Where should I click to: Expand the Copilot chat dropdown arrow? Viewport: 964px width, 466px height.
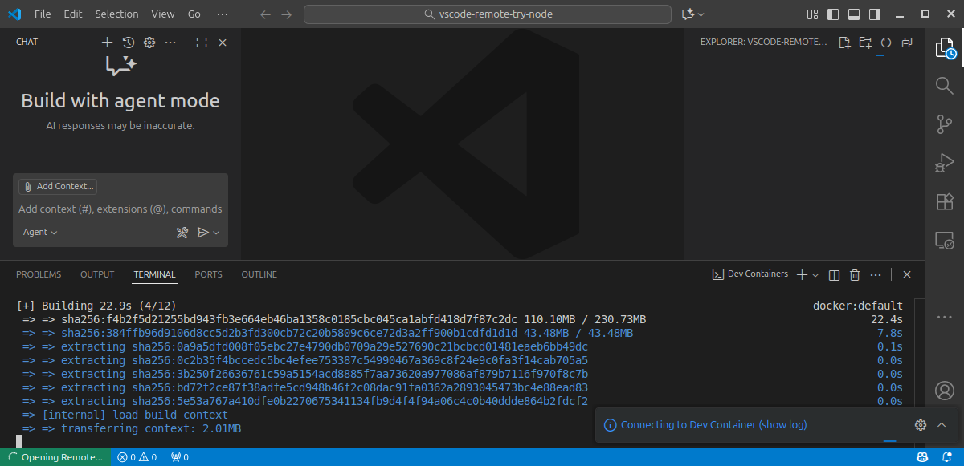click(701, 14)
